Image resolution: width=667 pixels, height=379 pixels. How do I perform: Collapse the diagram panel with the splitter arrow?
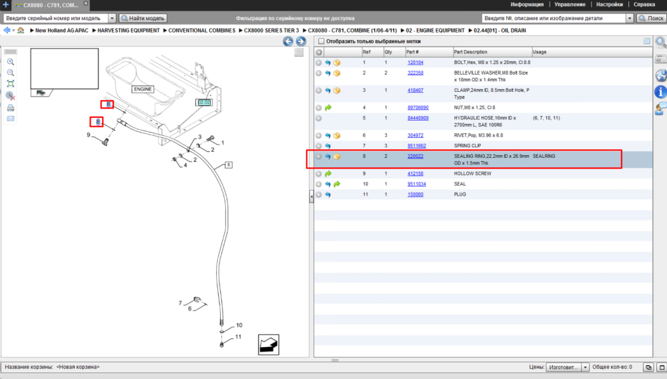[x=311, y=196]
